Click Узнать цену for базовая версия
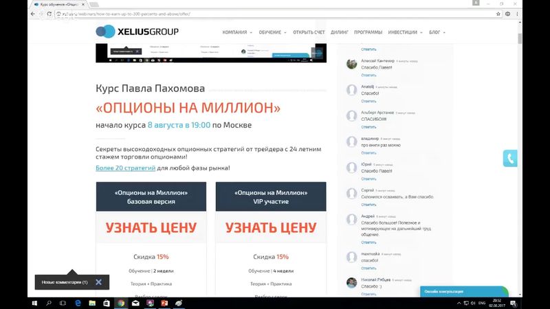The height and width of the screenshot is (309, 550). click(151, 228)
